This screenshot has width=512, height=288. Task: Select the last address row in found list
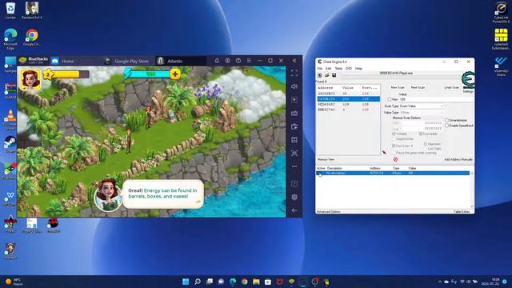[348, 110]
